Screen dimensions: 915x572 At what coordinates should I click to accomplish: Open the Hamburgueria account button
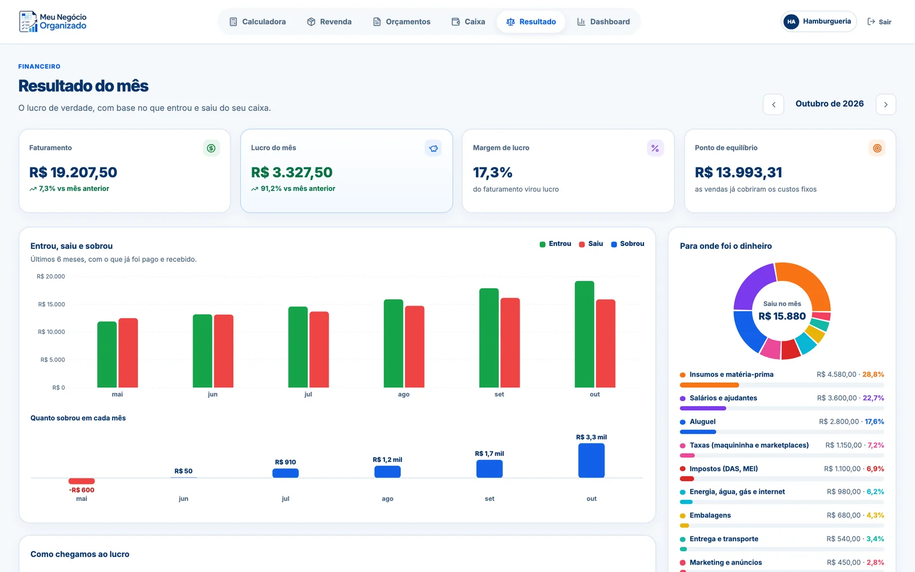pyautogui.click(x=819, y=22)
